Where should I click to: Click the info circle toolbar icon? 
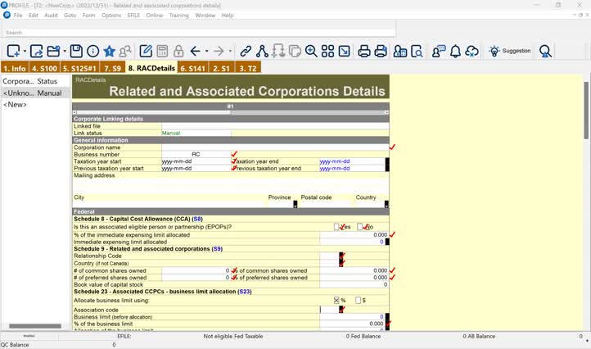tap(92, 52)
